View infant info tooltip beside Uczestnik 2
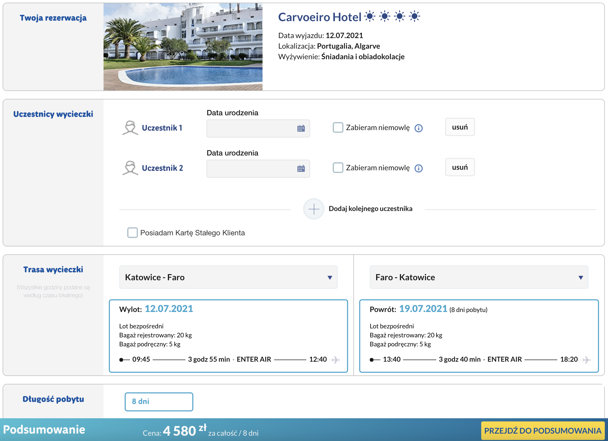Viewport: 608px width, 441px height. click(419, 168)
